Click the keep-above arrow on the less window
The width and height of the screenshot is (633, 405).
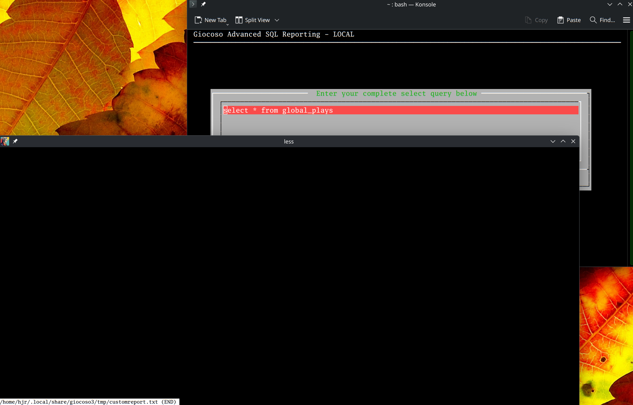(x=563, y=141)
